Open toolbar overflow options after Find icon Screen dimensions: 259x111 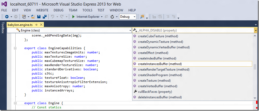coord(147,18)
